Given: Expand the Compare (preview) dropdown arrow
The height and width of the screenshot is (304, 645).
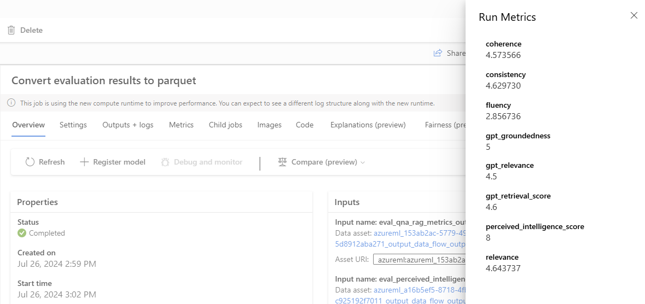Looking at the screenshot, I should pos(363,163).
